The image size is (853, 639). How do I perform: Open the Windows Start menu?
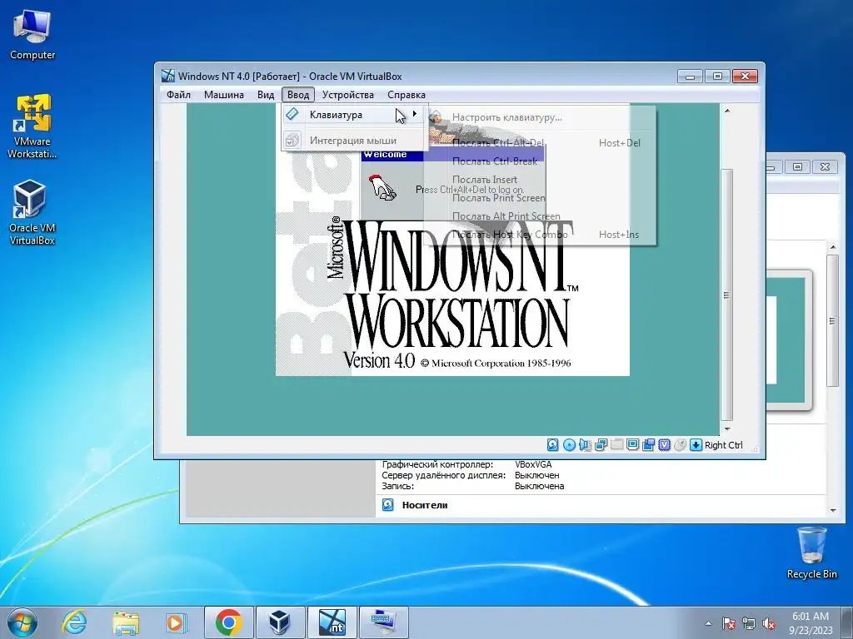click(22, 622)
